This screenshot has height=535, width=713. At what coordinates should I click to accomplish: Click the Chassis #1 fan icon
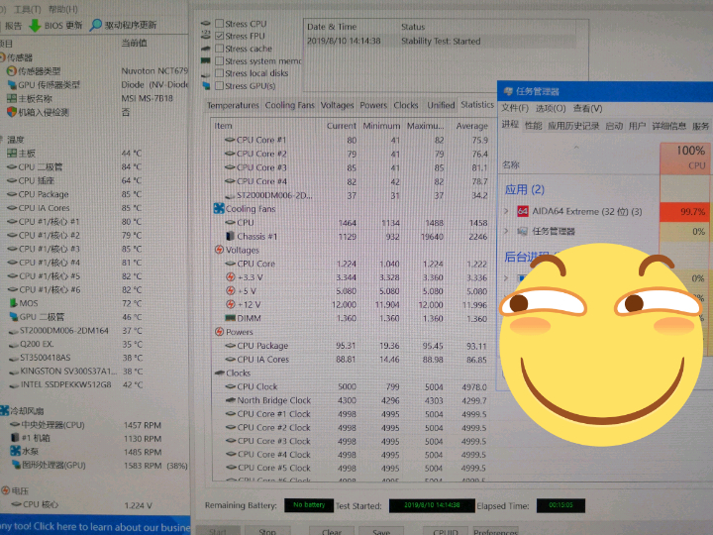point(230,236)
